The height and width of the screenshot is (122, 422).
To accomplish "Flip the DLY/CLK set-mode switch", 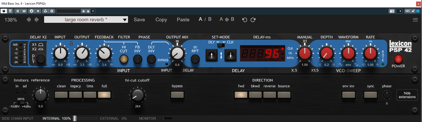I will pyautogui.click(x=221, y=45).
